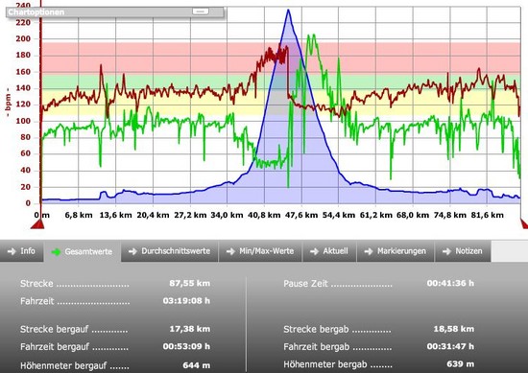Click the Höhenmeter bergab value 639 m

coord(460,364)
